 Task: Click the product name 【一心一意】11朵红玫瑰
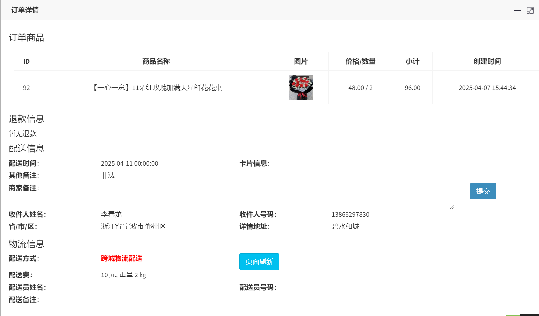click(x=157, y=88)
